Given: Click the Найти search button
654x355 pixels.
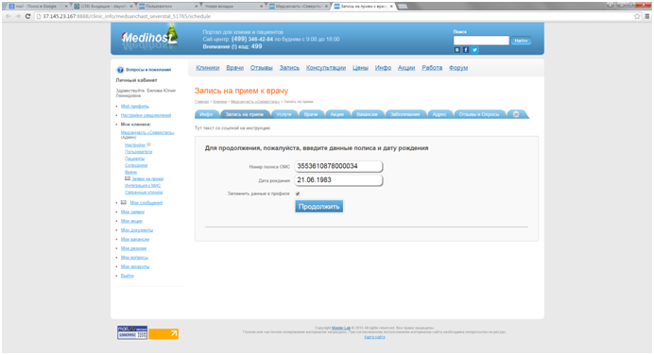Looking at the screenshot, I should (521, 41).
